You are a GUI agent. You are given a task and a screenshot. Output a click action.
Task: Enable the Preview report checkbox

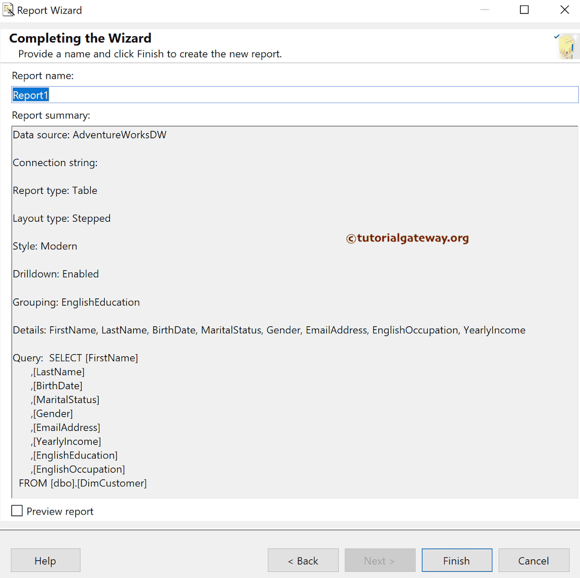[16, 511]
